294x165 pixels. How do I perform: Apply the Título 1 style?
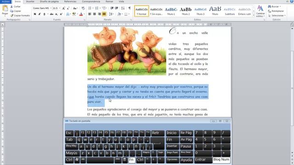(x=171, y=11)
